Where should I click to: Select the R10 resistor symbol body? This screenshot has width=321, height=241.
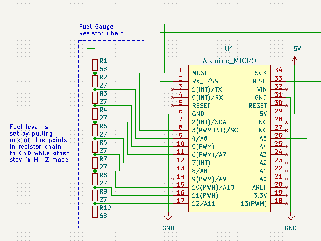click(x=95, y=212)
